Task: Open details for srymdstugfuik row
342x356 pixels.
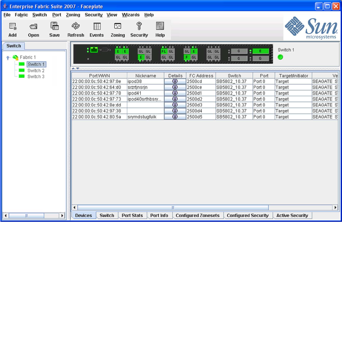Action: [x=175, y=116]
